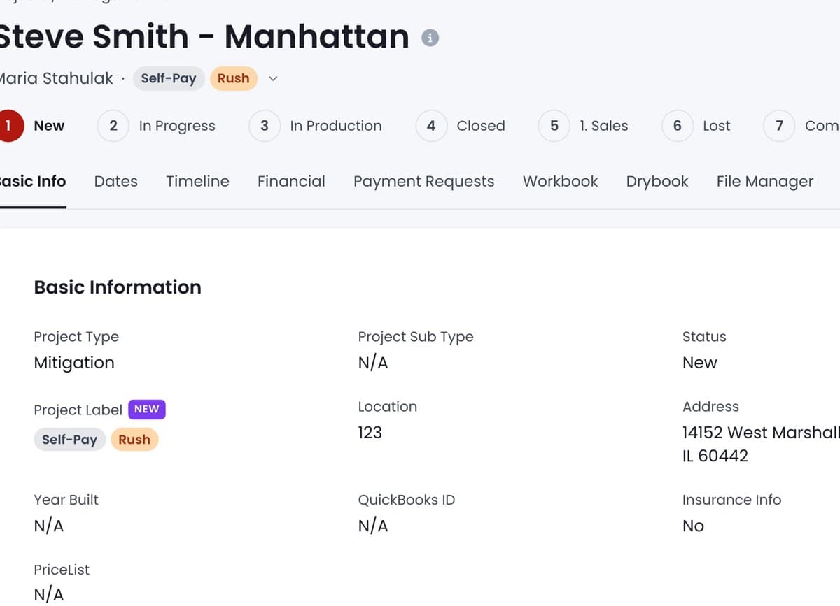Screen dimensions: 840x606
Task: Click the info icon beside the project title
Action: tap(430, 38)
